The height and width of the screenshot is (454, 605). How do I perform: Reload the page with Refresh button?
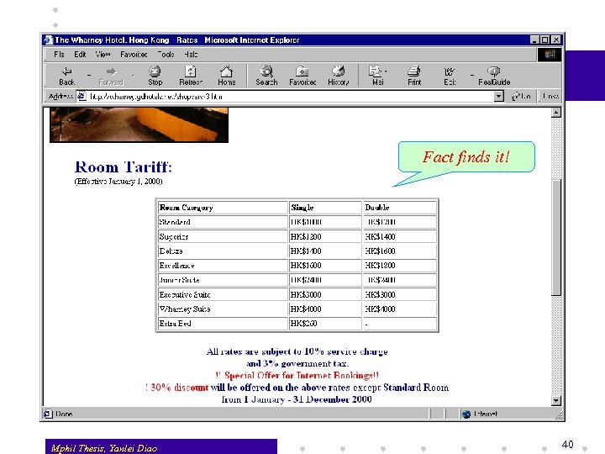tap(191, 76)
